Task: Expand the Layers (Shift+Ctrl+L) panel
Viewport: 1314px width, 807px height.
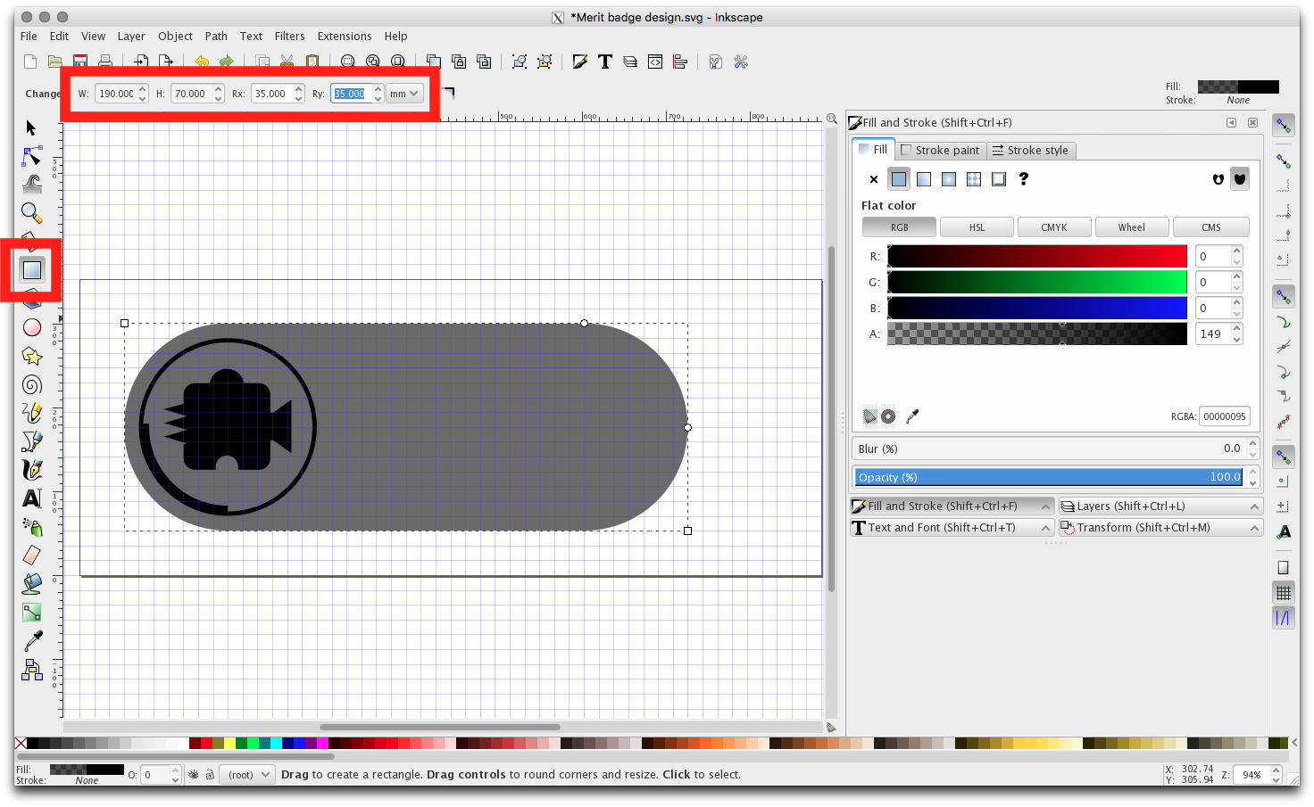Action: tap(1160, 506)
